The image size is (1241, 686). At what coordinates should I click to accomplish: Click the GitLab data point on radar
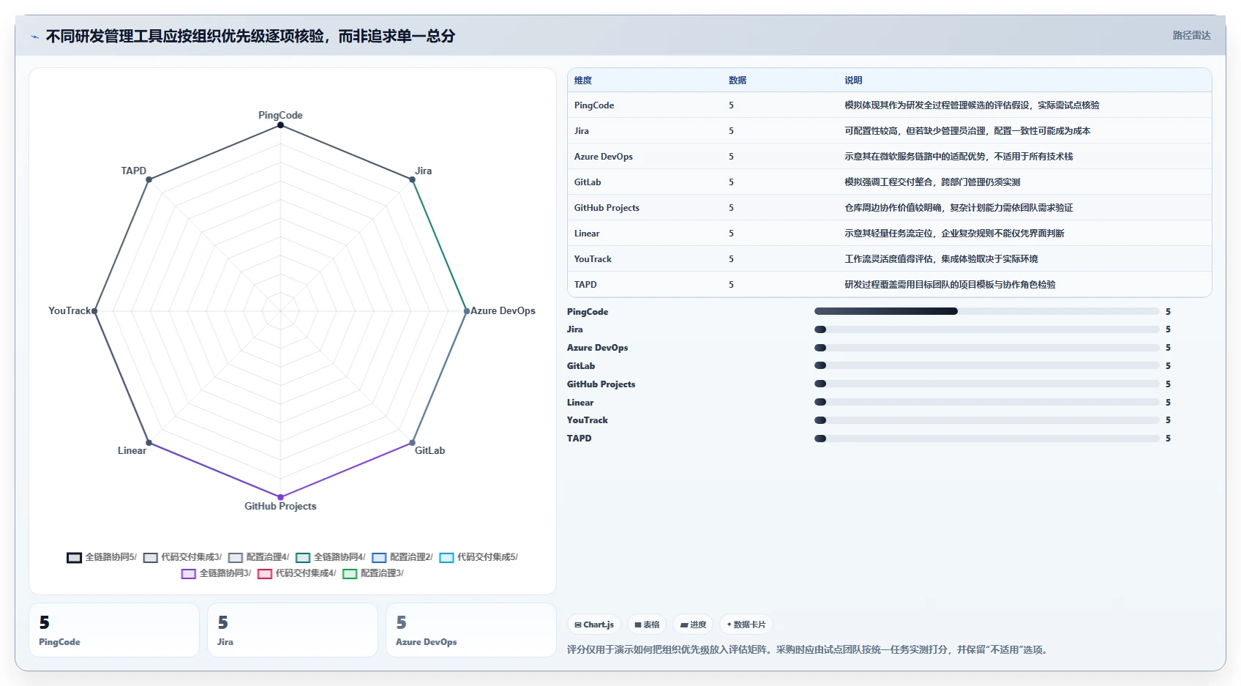pyautogui.click(x=412, y=443)
